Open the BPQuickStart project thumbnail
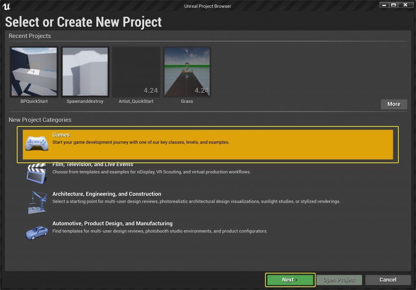Image resolution: width=416 pixels, height=290 pixels. pyautogui.click(x=34, y=72)
